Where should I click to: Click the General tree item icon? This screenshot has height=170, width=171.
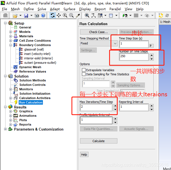click(x=16, y=27)
